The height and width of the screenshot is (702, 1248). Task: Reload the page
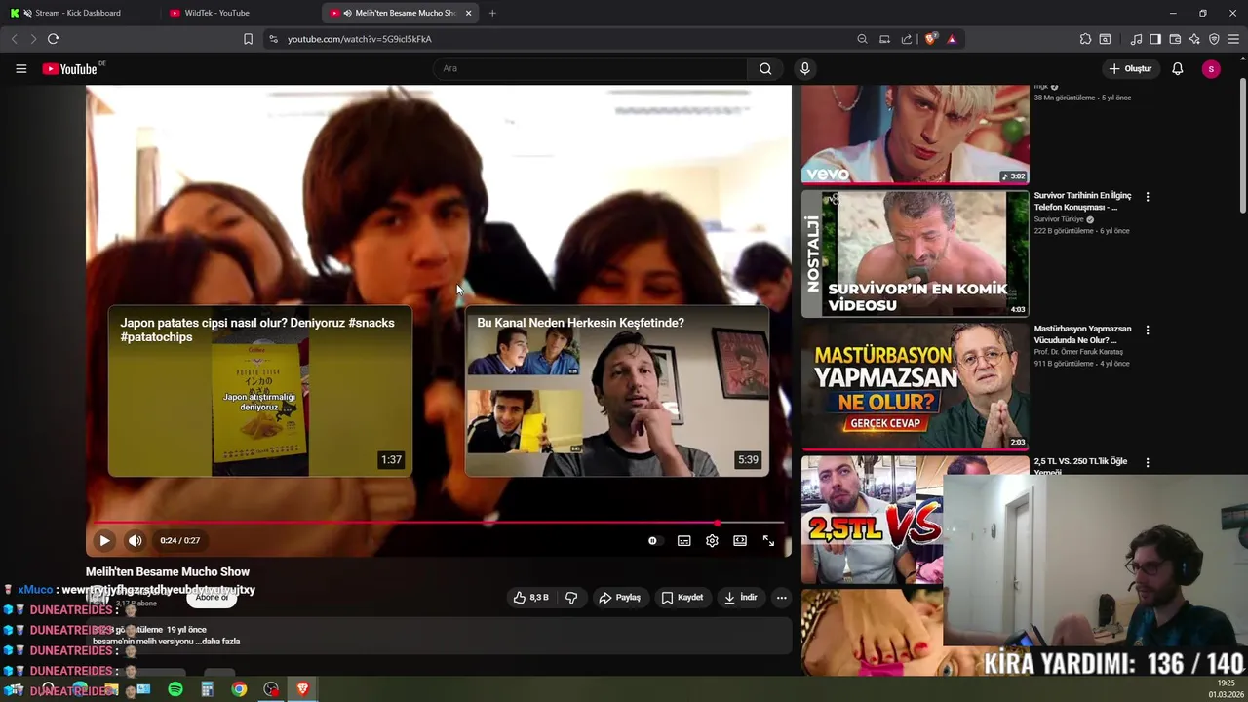(x=53, y=39)
